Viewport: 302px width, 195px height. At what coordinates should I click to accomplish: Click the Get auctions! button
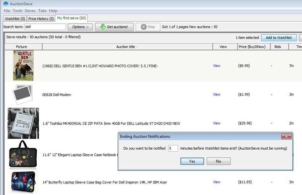114,27
